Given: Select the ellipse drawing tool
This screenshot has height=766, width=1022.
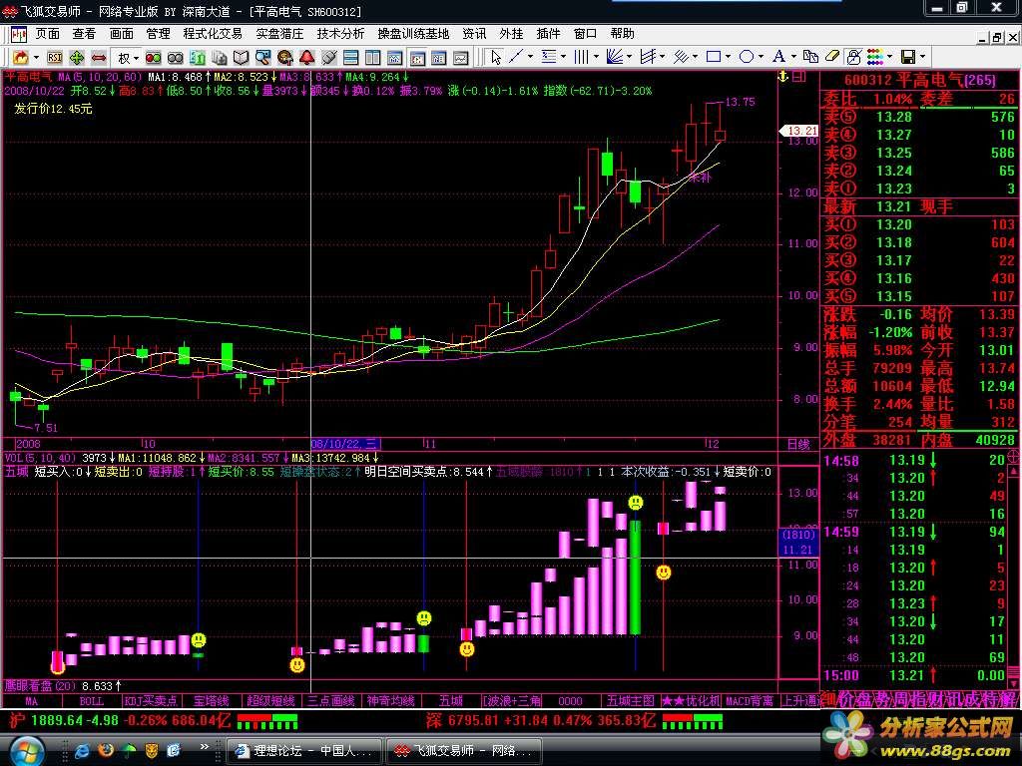Looking at the screenshot, I should click(x=747, y=57).
